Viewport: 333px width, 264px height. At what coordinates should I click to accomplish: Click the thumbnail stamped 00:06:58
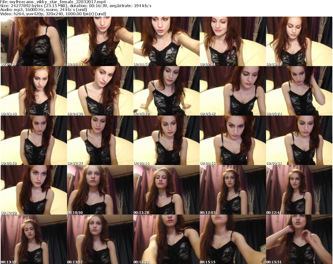click(x=34, y=140)
